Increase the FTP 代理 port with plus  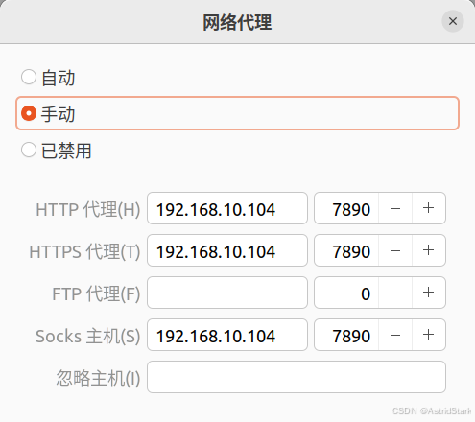(429, 293)
